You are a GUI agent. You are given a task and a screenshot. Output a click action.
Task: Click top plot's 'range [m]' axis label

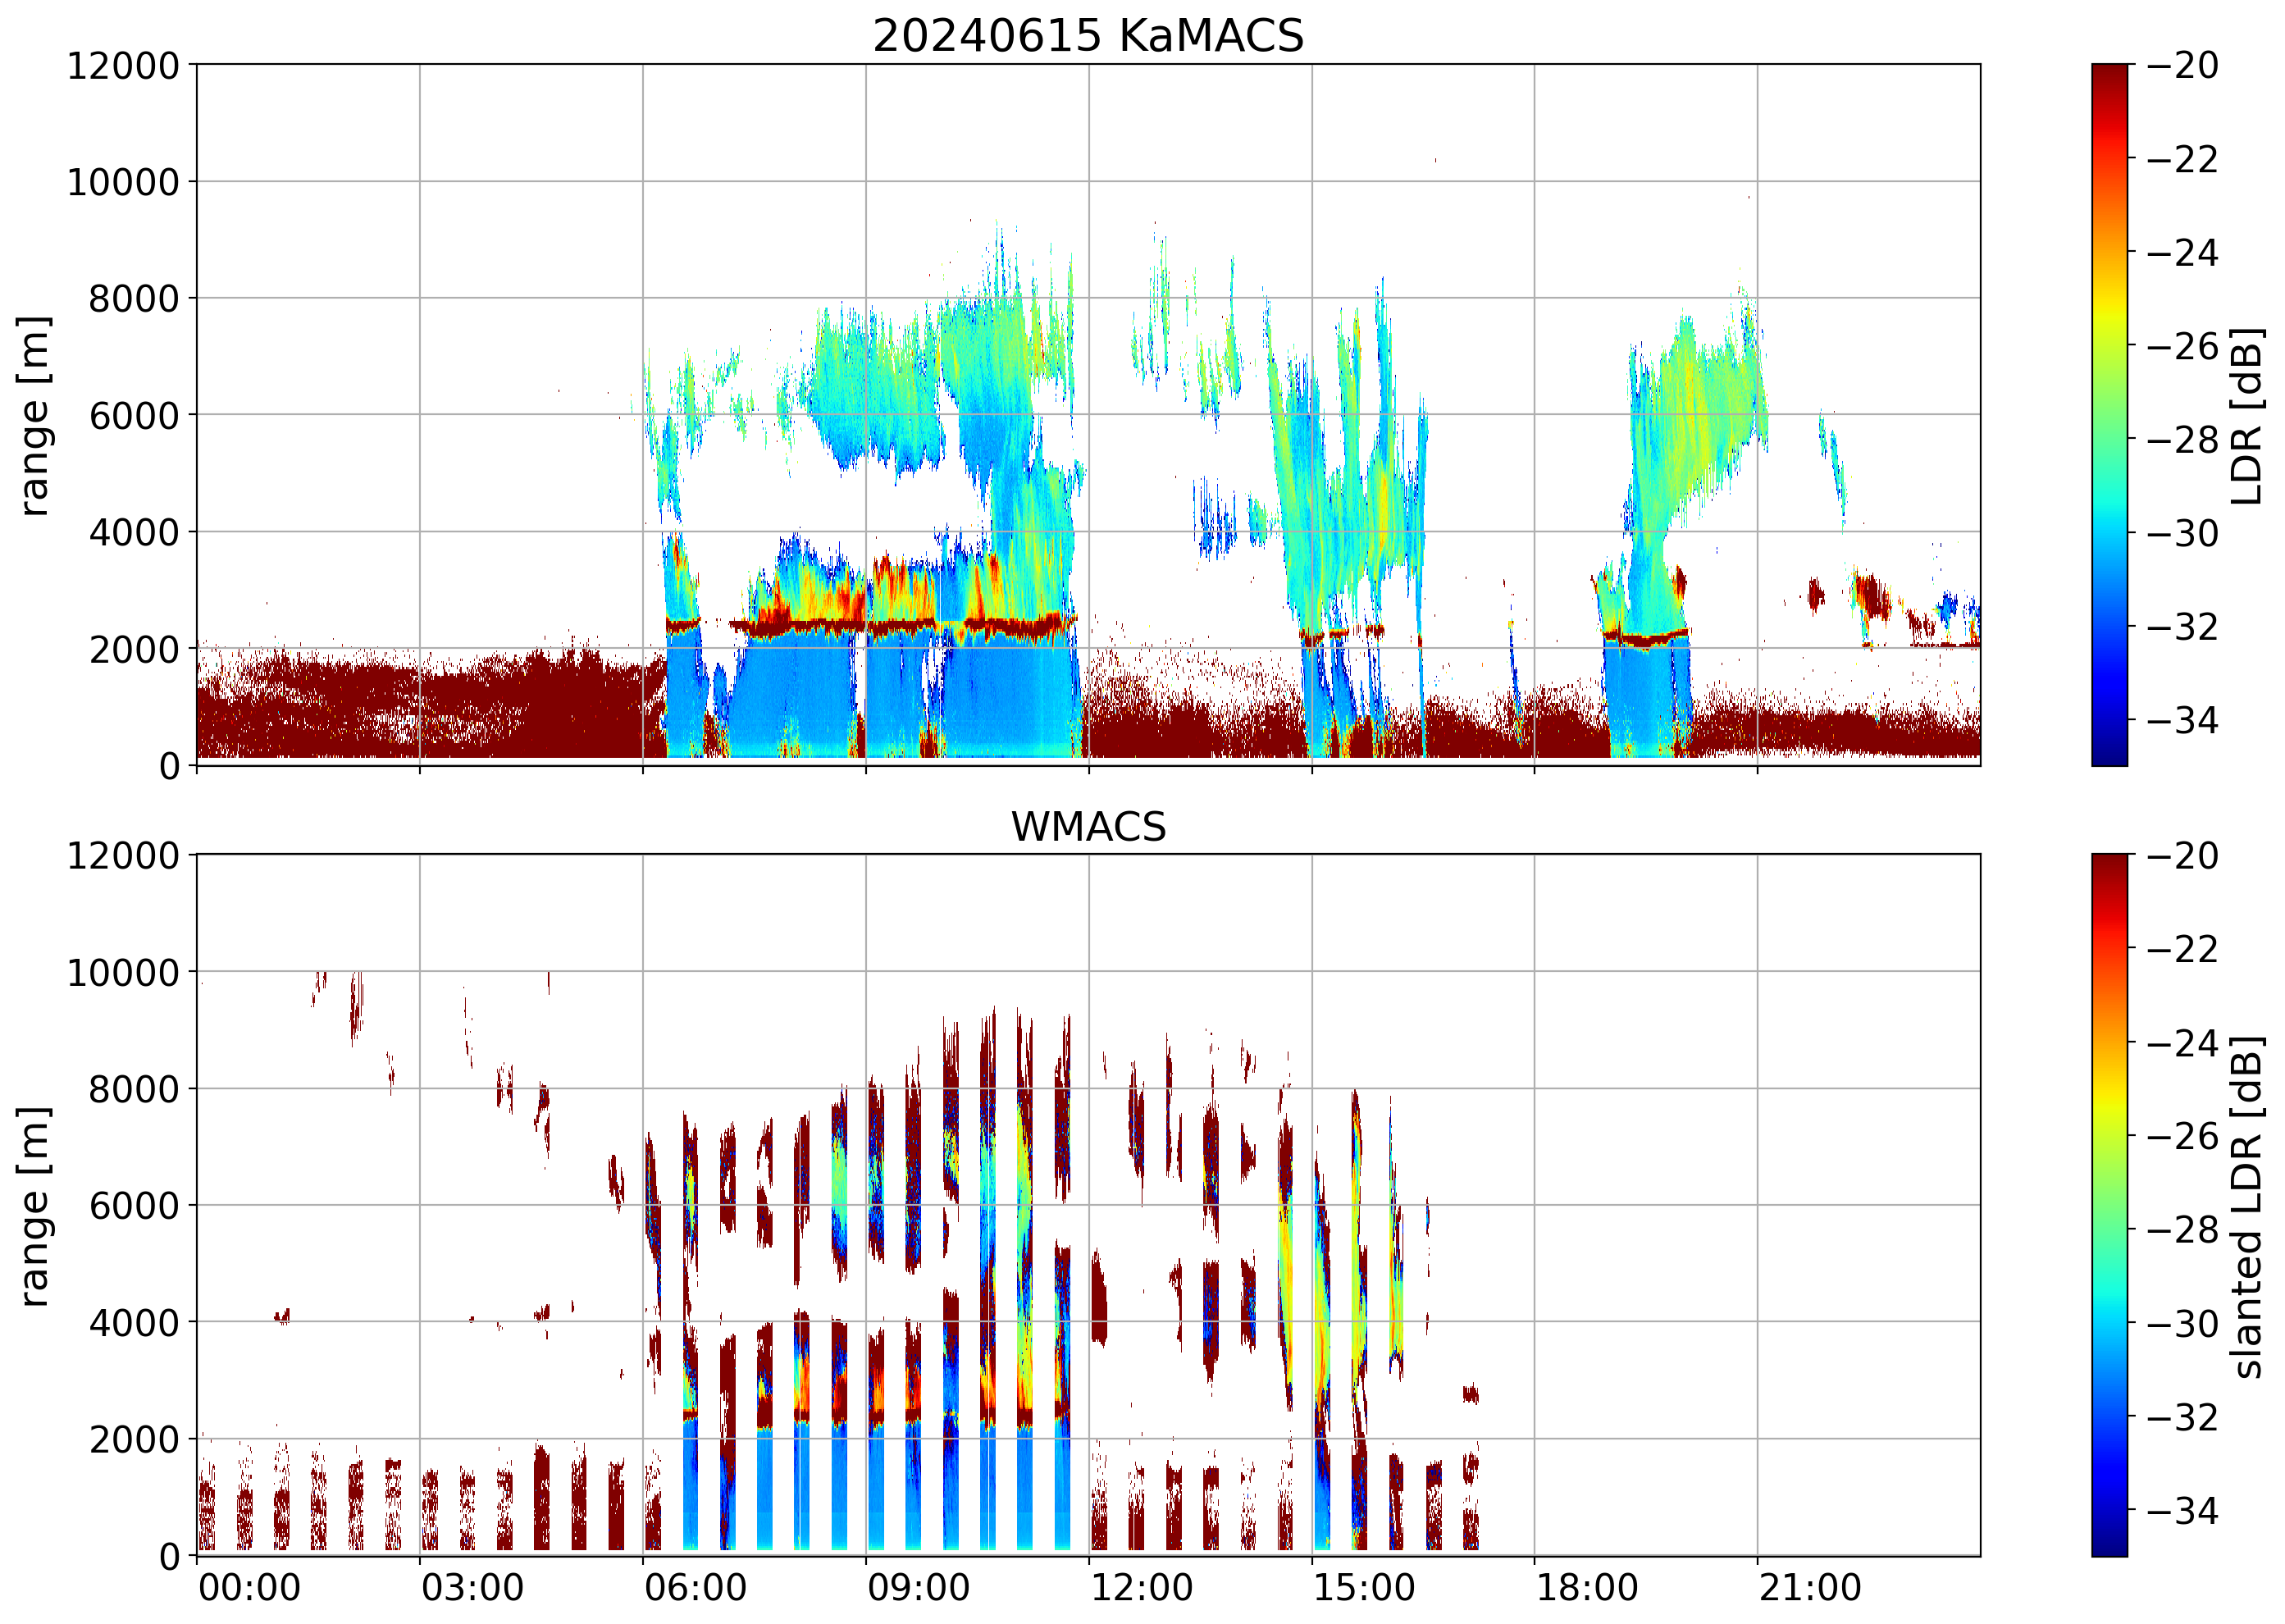coord(34,415)
